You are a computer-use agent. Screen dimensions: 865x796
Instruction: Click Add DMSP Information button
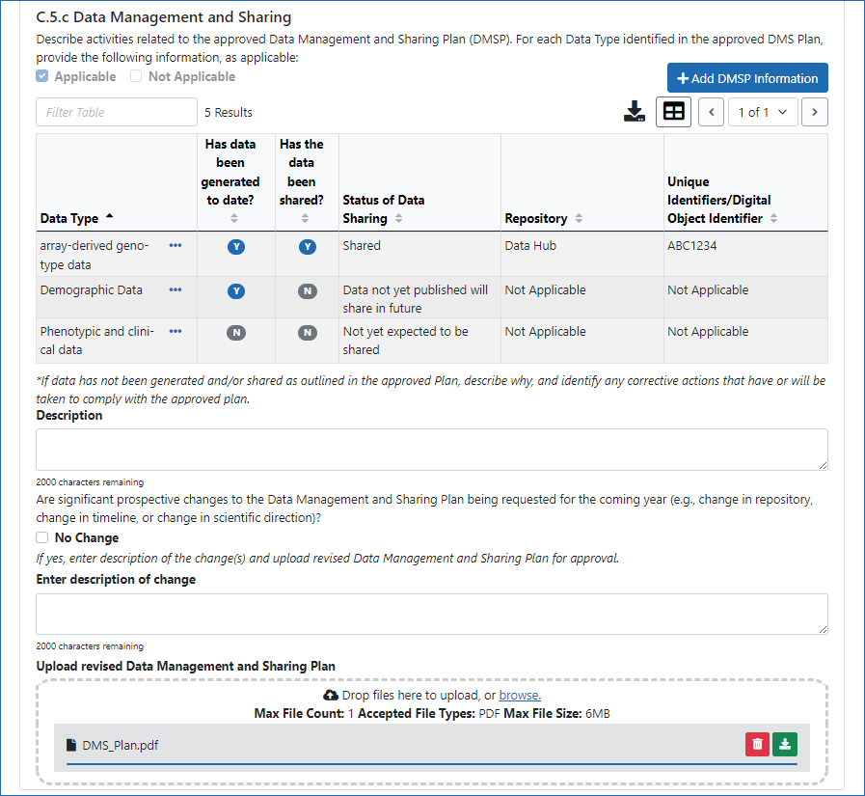747,78
